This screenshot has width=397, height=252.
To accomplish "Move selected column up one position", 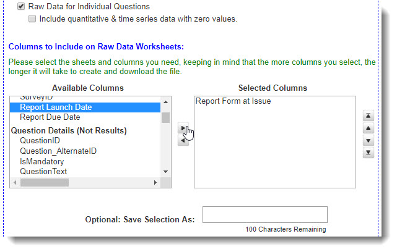I will point(368,128).
